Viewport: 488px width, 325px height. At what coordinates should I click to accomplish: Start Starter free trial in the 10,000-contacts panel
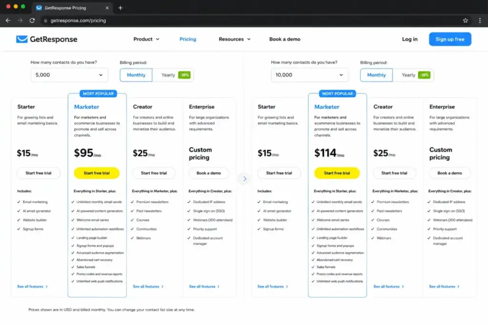(279, 173)
